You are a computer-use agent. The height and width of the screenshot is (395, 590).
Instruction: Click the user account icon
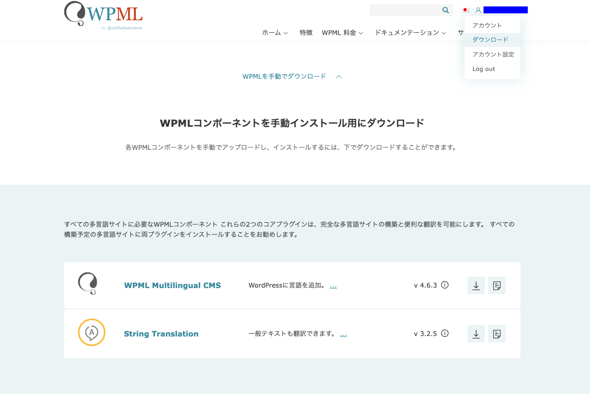coord(478,10)
